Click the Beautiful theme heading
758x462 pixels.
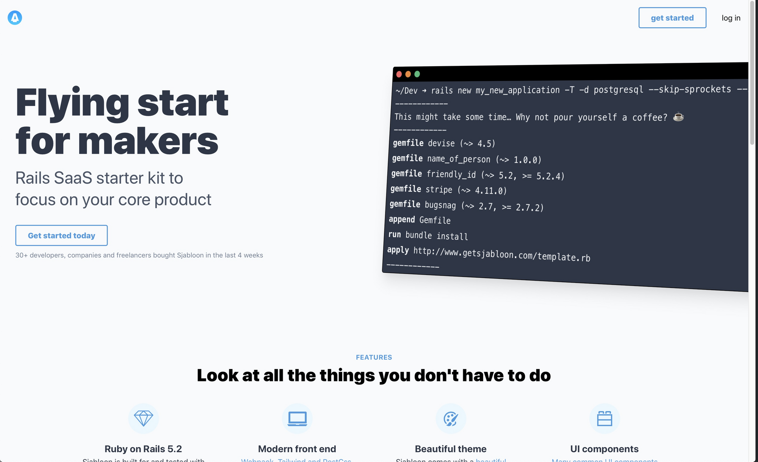451,449
